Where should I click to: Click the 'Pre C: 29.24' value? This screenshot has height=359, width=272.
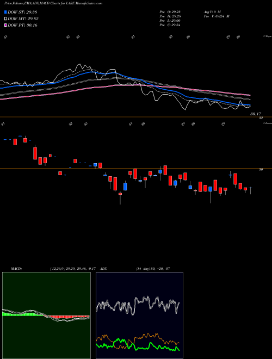coord(170,25)
